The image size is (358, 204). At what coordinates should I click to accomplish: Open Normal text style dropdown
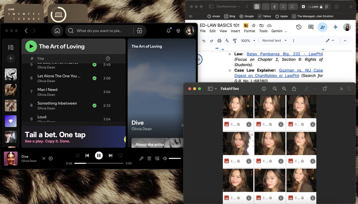274,41
